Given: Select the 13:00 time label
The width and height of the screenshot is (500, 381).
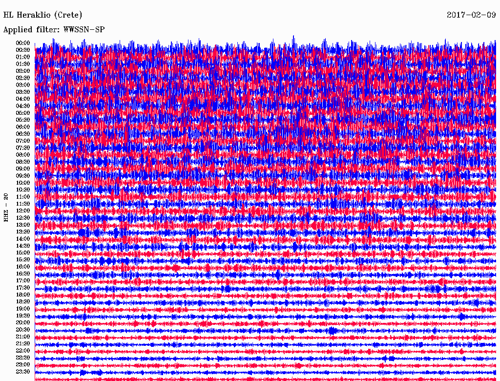Looking at the screenshot, I should tap(23, 225).
